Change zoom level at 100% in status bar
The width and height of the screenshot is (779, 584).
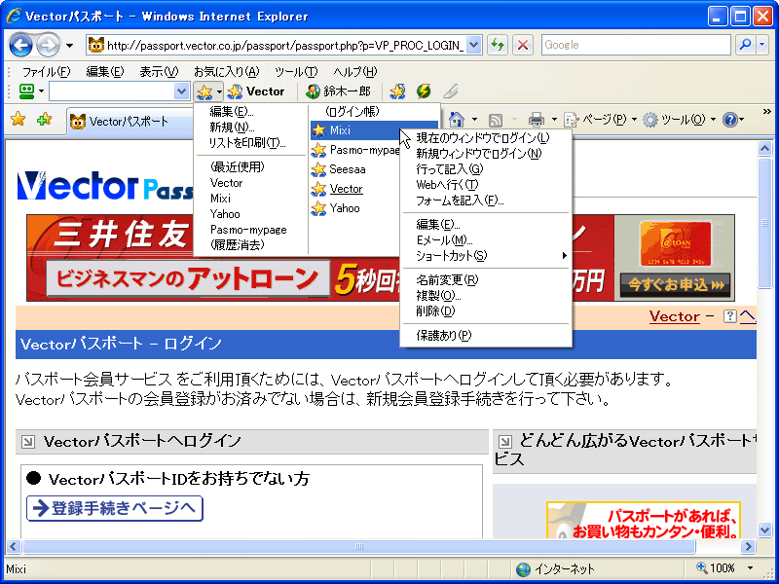point(725,568)
